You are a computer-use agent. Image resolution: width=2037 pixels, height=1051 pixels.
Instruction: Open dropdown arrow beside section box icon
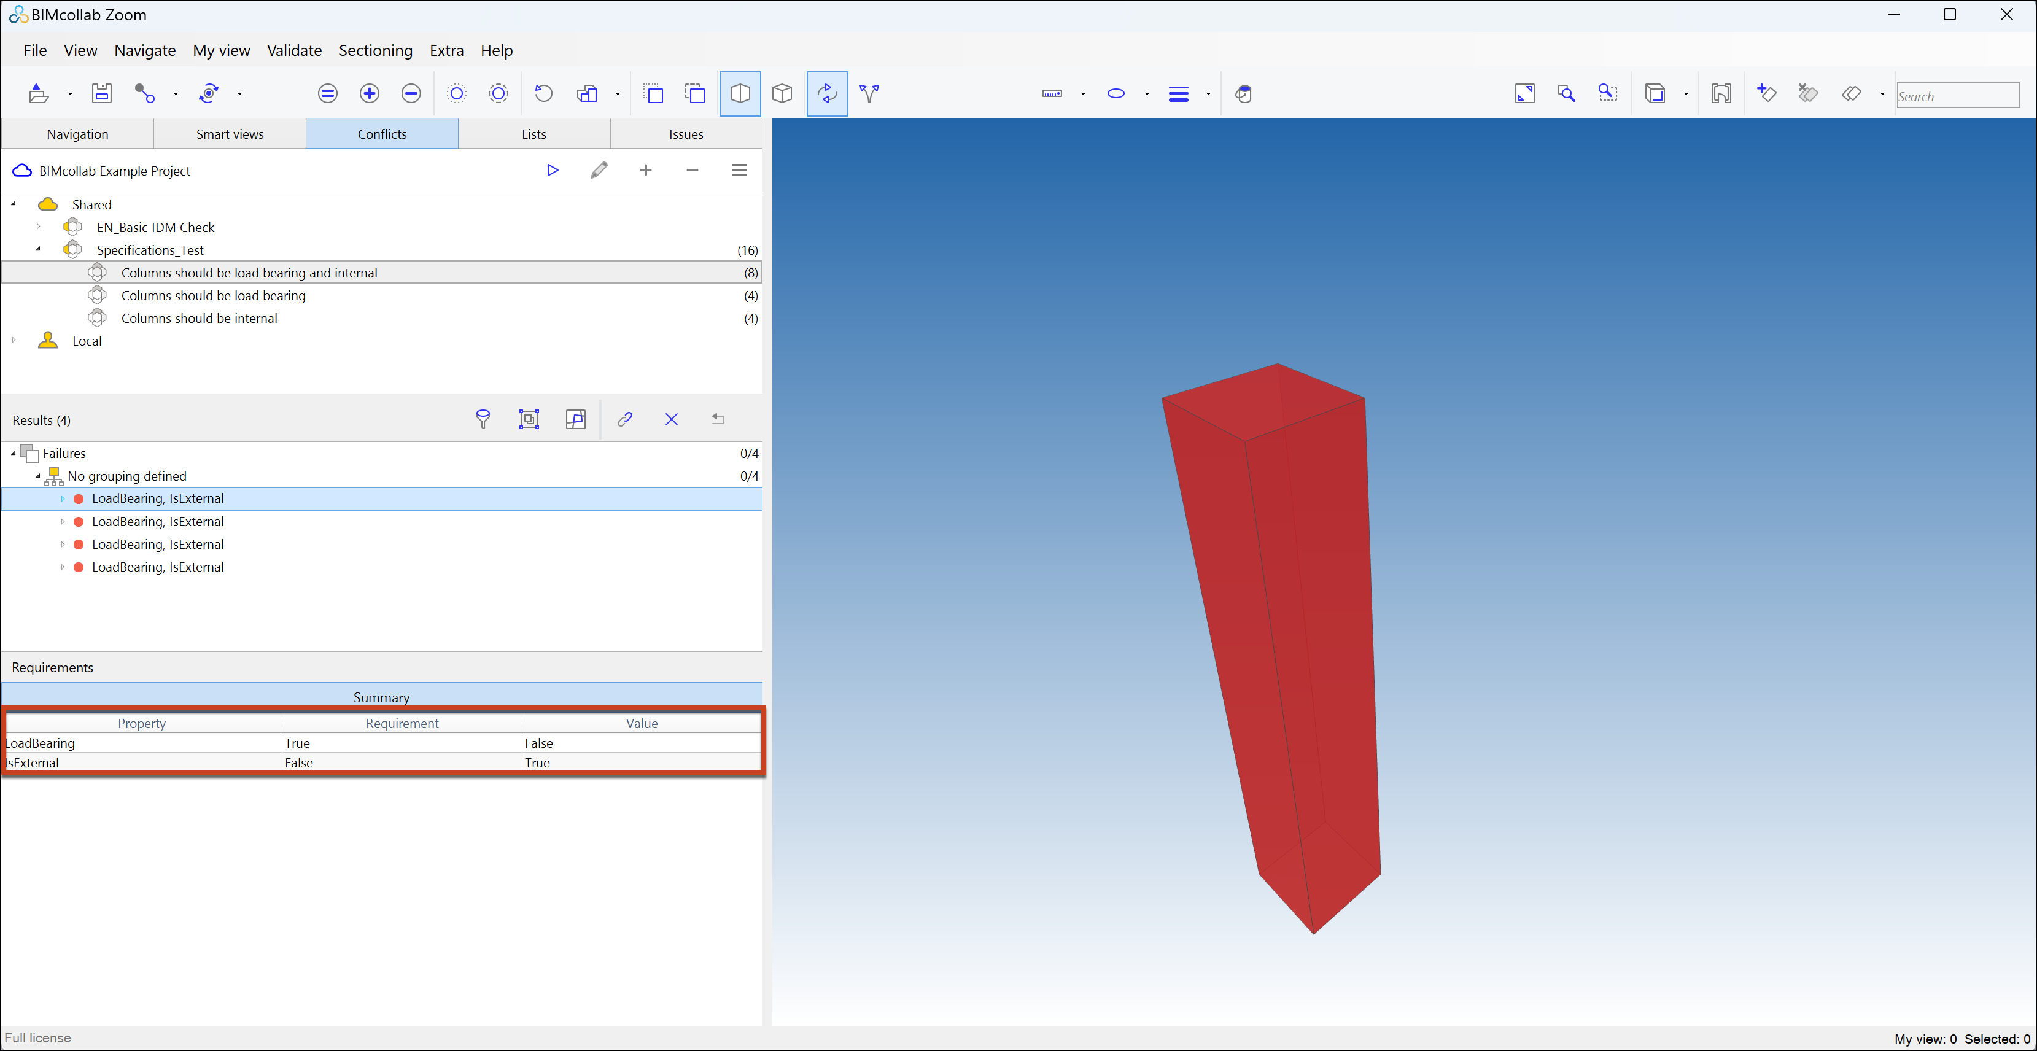pyautogui.click(x=1686, y=94)
